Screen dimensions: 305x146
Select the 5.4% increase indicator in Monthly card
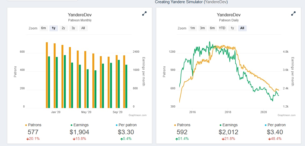126,139
